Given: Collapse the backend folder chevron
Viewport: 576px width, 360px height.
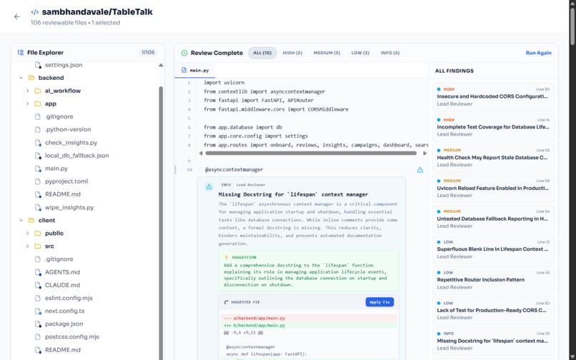Looking at the screenshot, I should 21,78.
